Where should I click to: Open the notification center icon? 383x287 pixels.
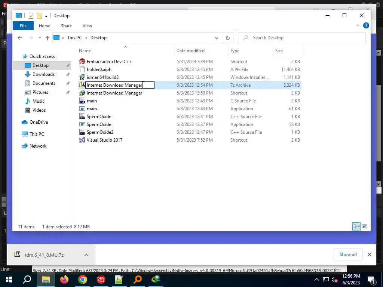click(371, 280)
